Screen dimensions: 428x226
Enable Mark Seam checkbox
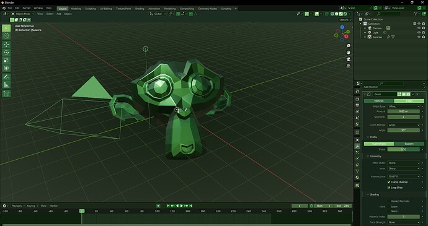[389, 207]
